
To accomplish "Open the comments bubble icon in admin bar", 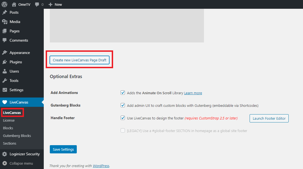I will 37,5.
